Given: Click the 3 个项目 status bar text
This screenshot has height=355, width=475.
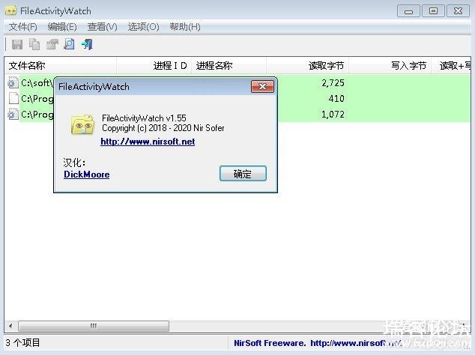Looking at the screenshot, I should click(22, 343).
